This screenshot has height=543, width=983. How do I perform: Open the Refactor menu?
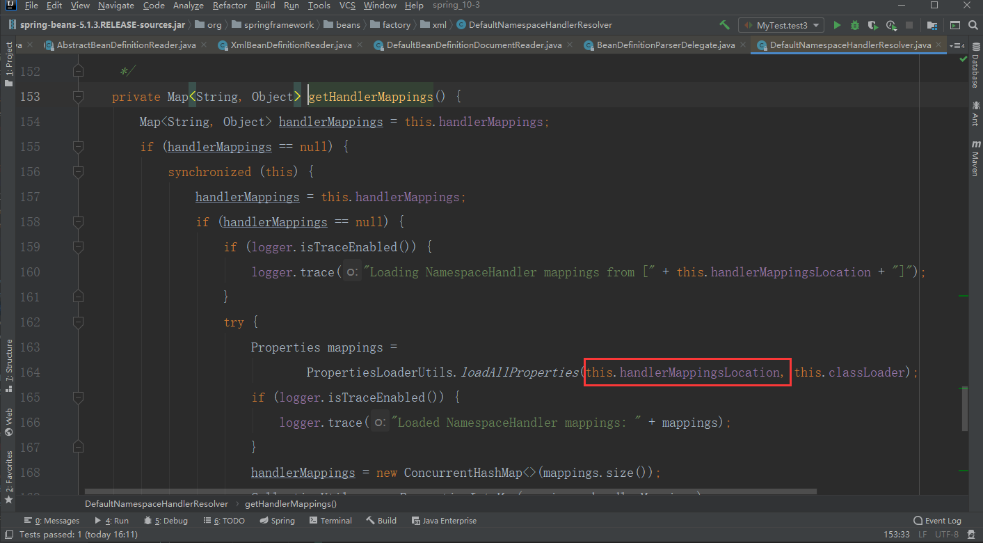click(230, 6)
